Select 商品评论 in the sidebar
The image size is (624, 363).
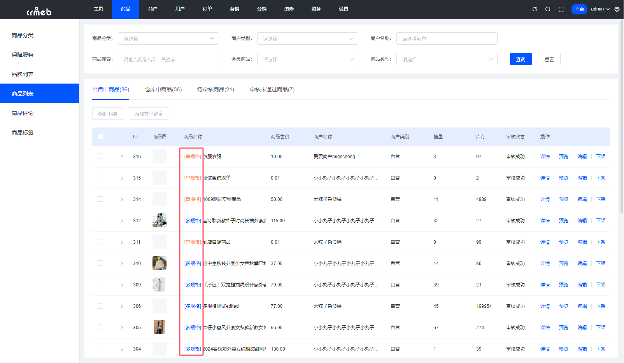coord(22,113)
